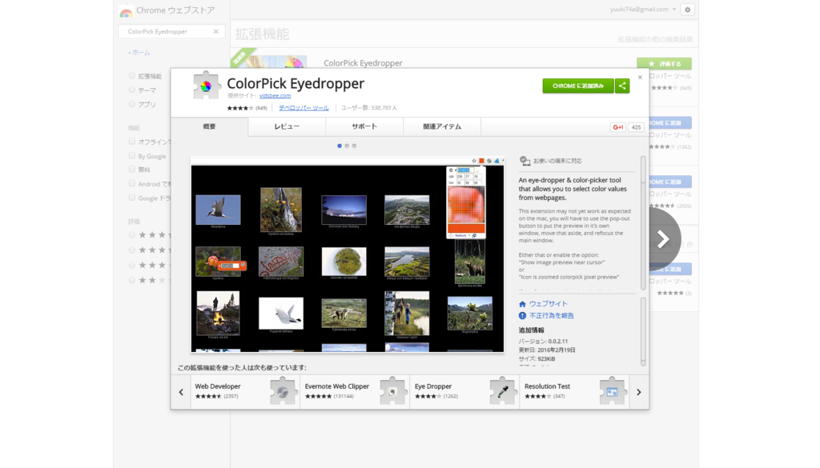Click the CHROME に追加済み button
This screenshot has height=468, width=820.
[578, 86]
